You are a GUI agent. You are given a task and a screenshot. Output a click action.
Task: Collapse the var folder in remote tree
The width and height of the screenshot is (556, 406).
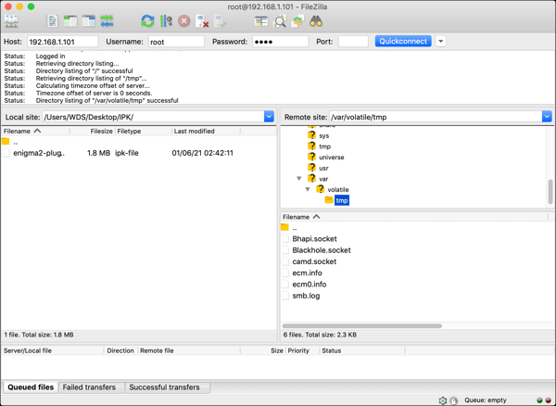[x=299, y=179]
